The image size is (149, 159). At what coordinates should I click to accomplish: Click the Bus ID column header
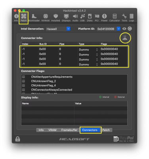(48, 44)
